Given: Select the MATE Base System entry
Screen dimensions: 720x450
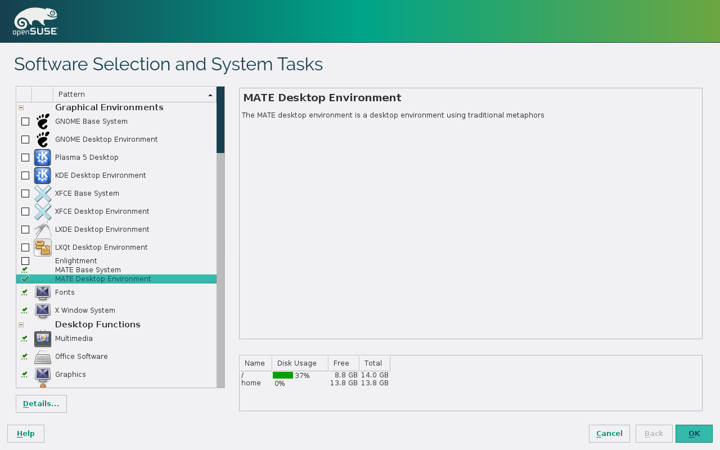Looking at the screenshot, I should 88,270.
